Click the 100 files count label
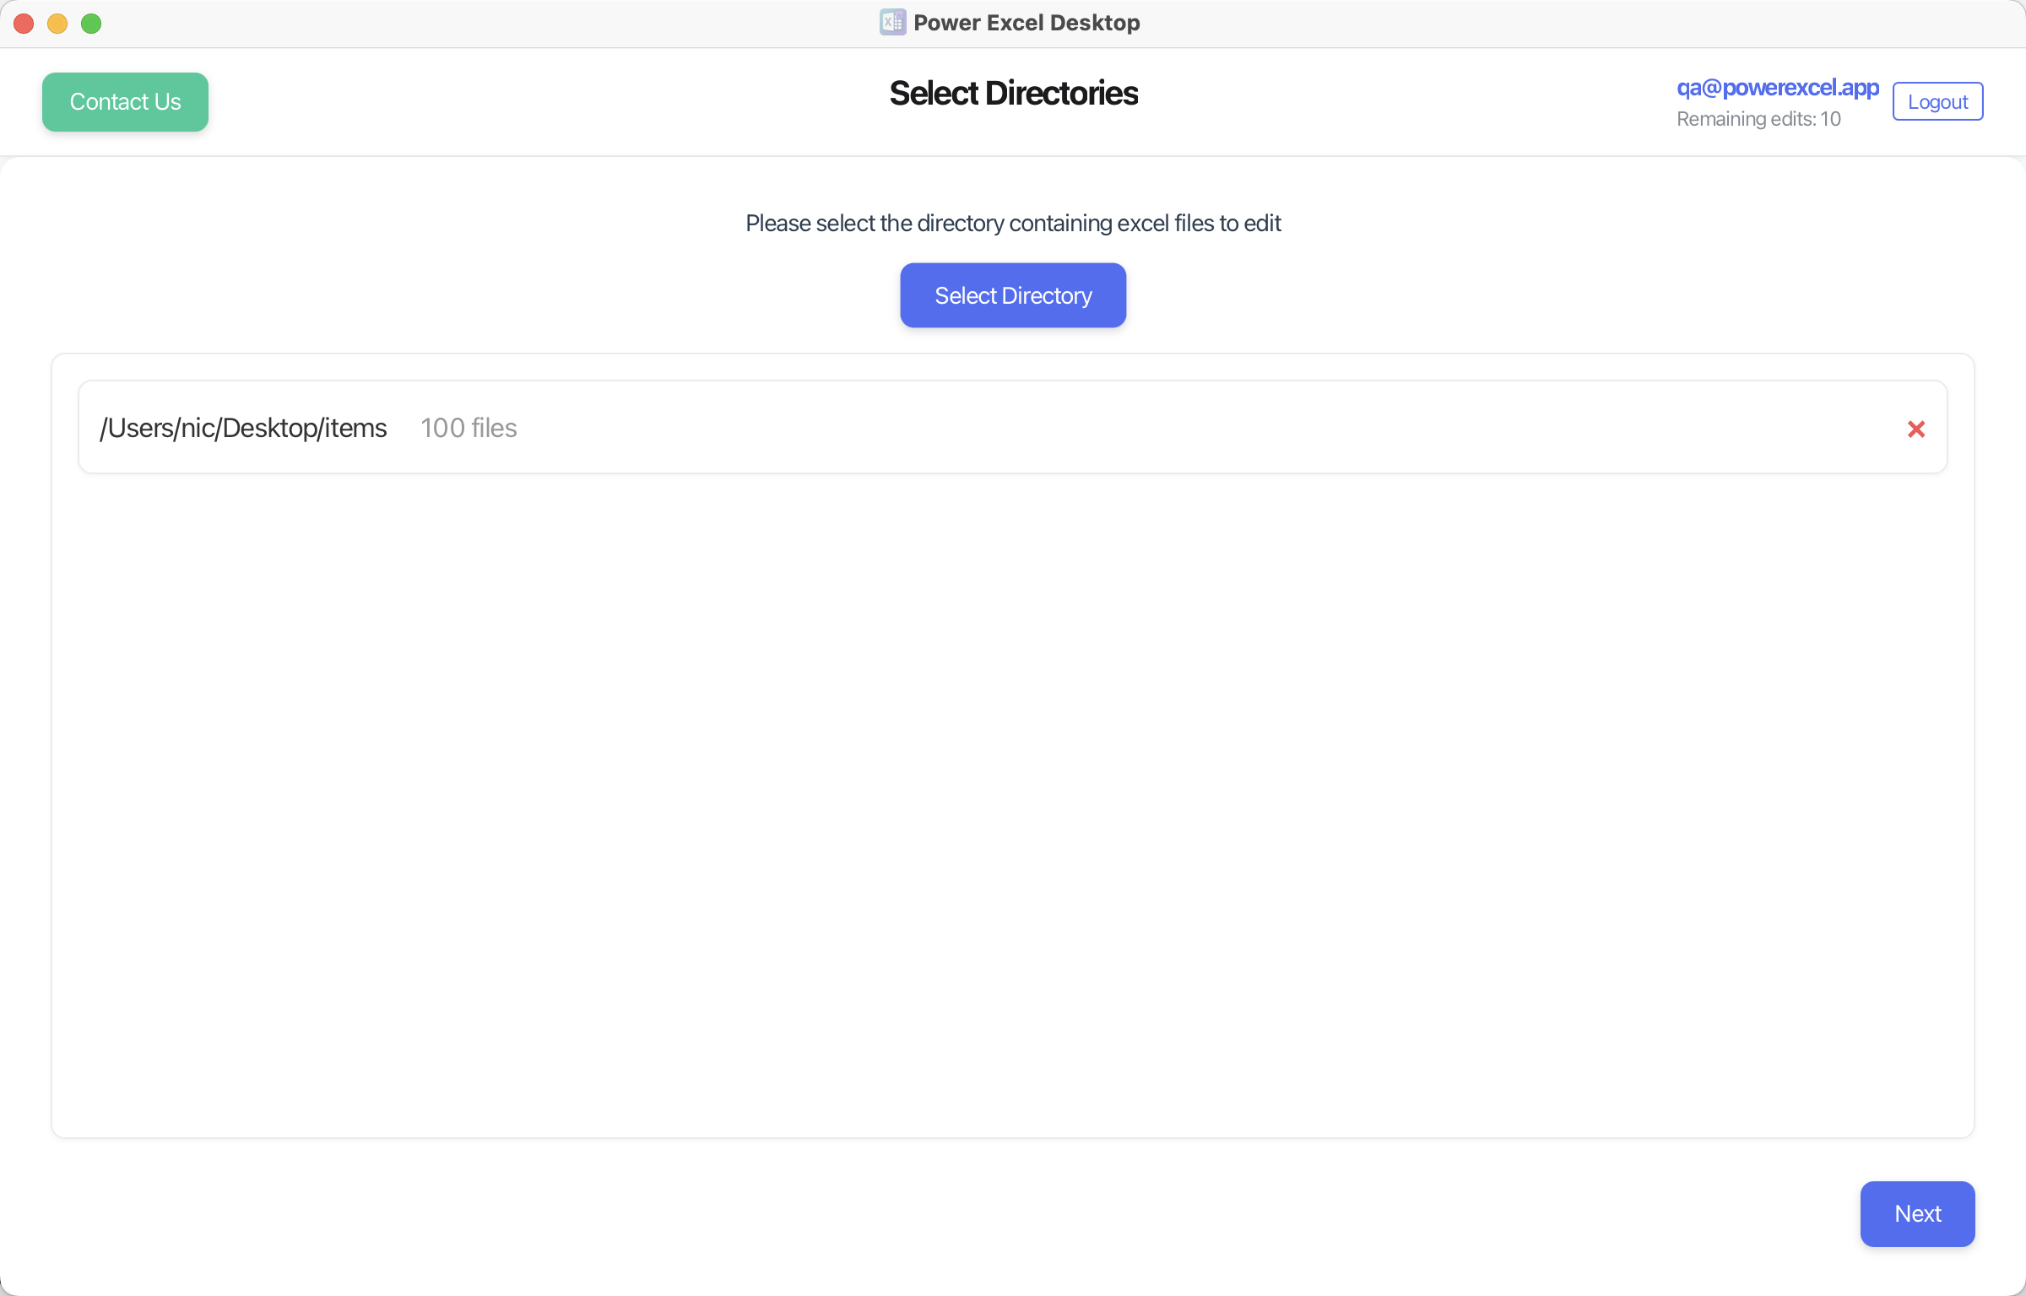The image size is (2026, 1296). [x=469, y=428]
